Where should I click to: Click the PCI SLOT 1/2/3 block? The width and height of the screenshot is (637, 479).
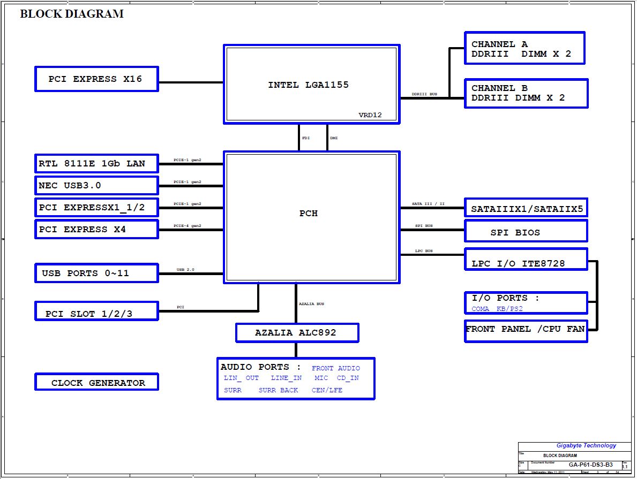click(x=96, y=314)
